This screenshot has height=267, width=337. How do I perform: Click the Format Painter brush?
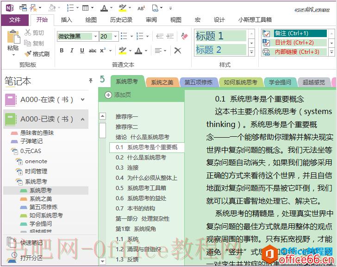click(28, 54)
